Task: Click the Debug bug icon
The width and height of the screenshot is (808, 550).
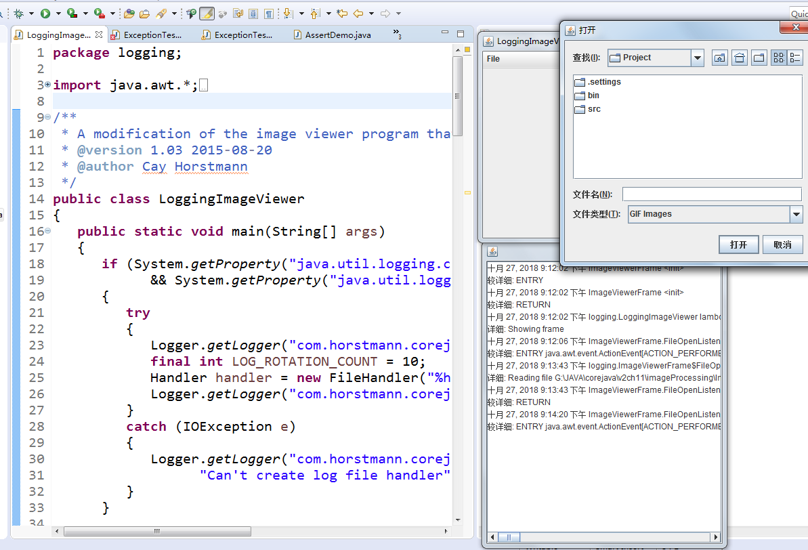Action: click(x=18, y=13)
